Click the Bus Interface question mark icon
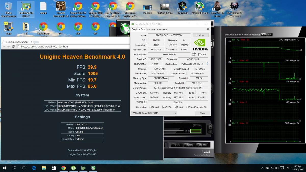The image size is (306, 172). 208,64
